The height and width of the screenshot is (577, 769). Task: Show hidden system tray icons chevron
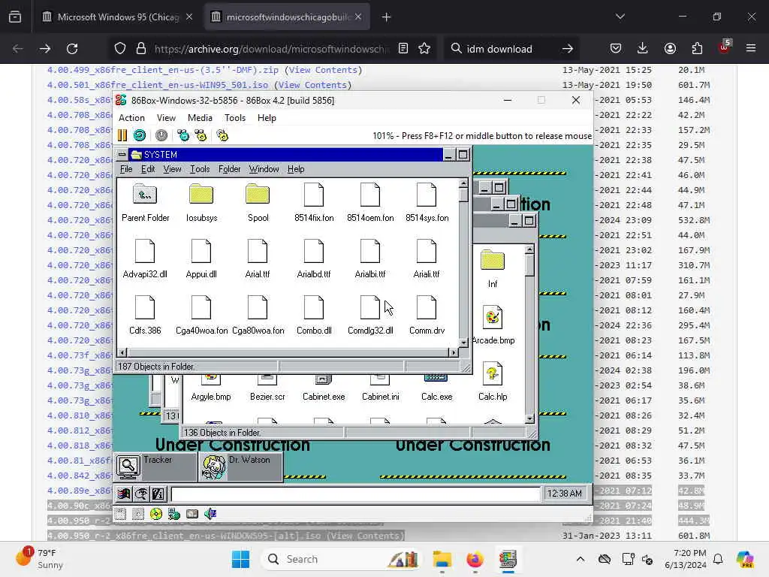(581, 559)
